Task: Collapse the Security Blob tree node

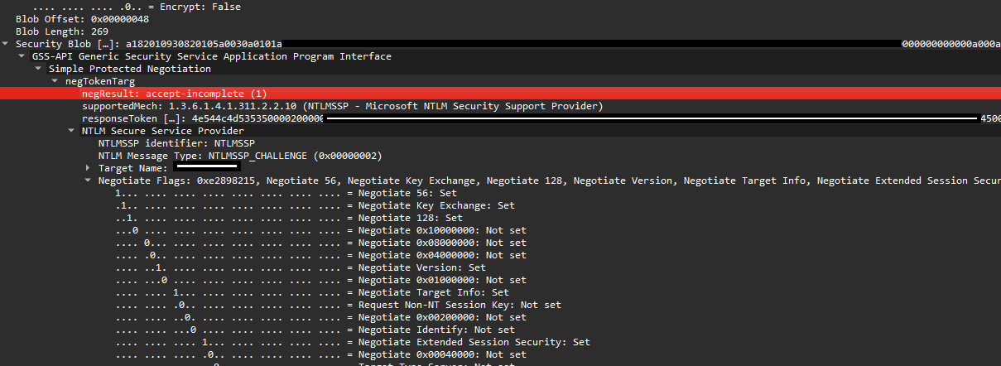Action: pos(6,44)
